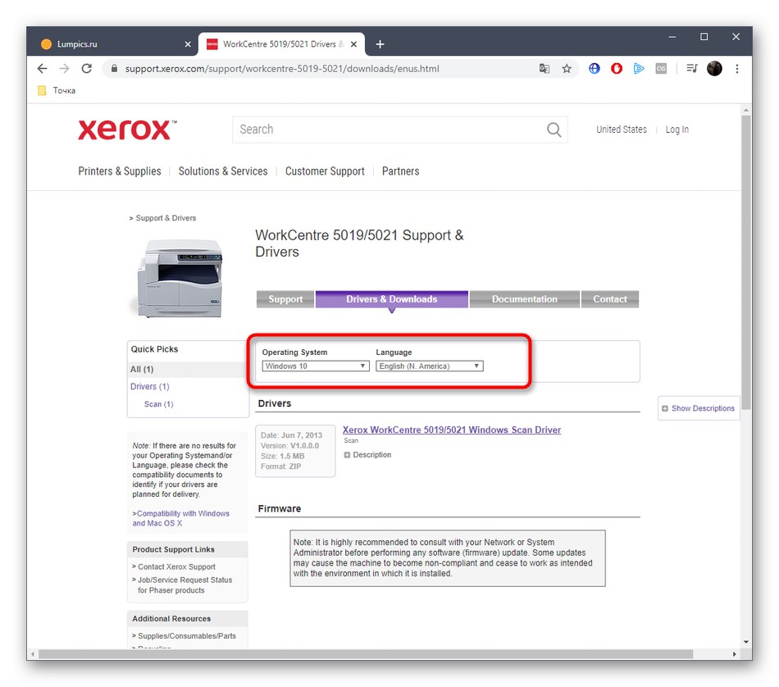Screen dimensions: 779x687
Task: Follow the Support & Drivers breadcrumb
Action: 166,218
